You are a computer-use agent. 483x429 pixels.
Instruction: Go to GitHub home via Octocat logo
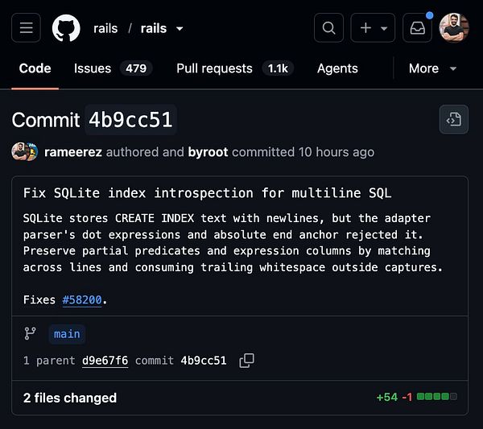pyautogui.click(x=66, y=28)
